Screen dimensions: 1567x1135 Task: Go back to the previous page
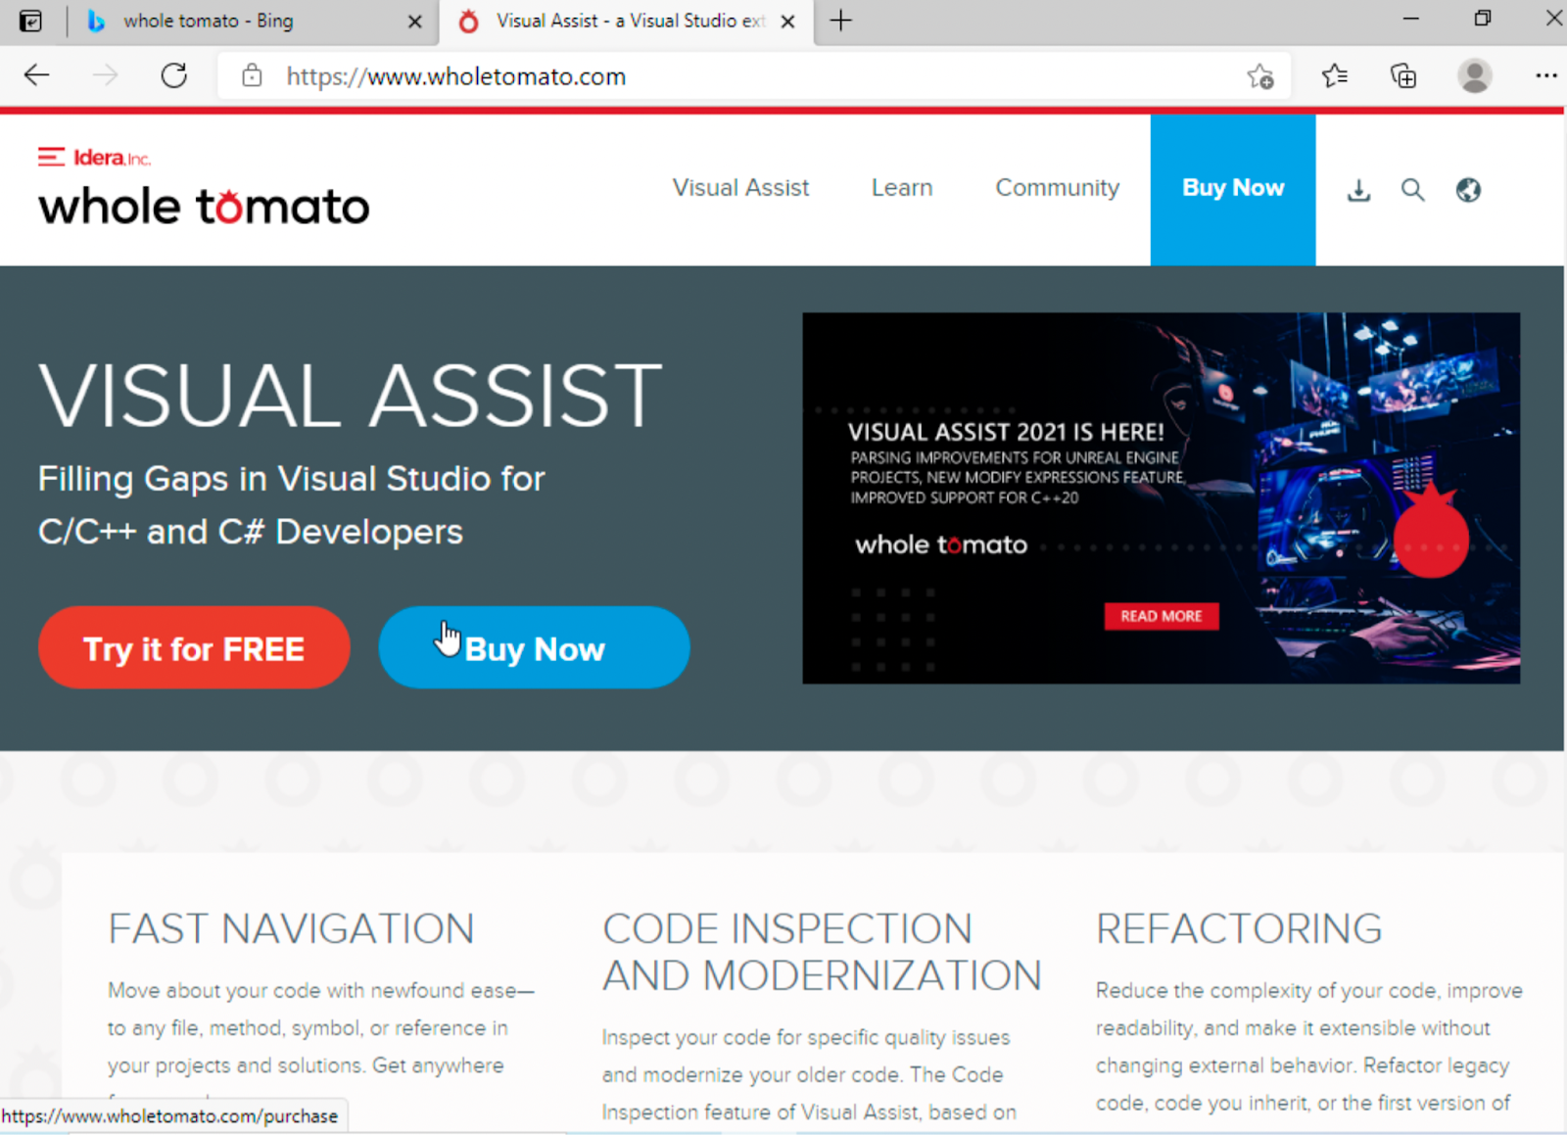click(x=36, y=75)
